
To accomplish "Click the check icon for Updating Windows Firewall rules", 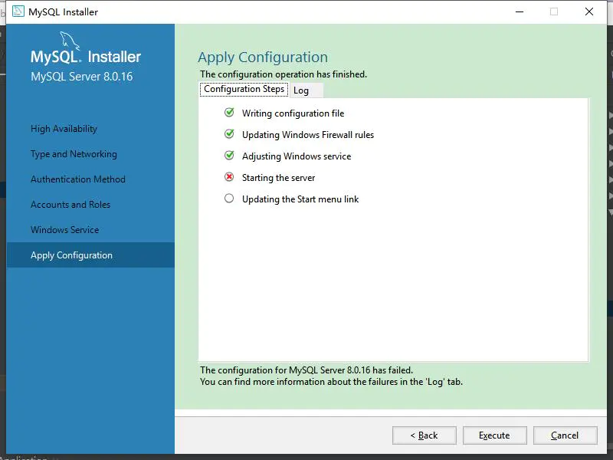I will (x=229, y=134).
